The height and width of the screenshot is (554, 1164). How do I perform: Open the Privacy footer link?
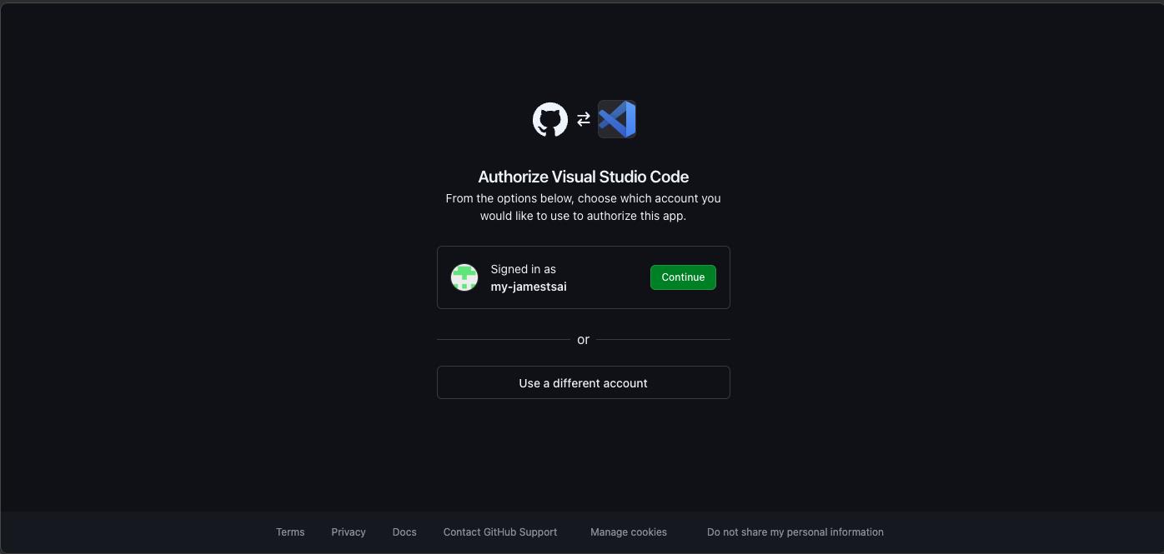[x=349, y=532]
